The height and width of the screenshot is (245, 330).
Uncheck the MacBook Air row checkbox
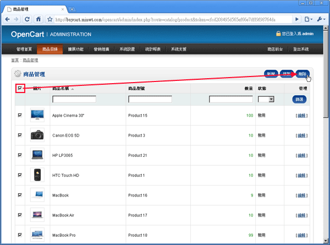(20, 215)
